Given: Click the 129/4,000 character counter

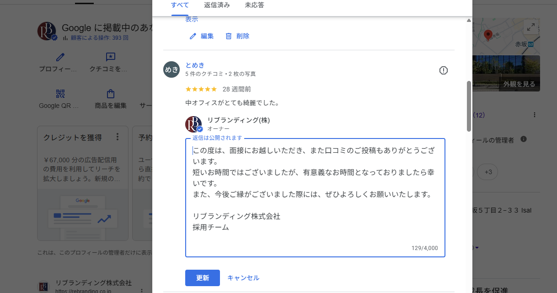Looking at the screenshot, I should [x=425, y=248].
